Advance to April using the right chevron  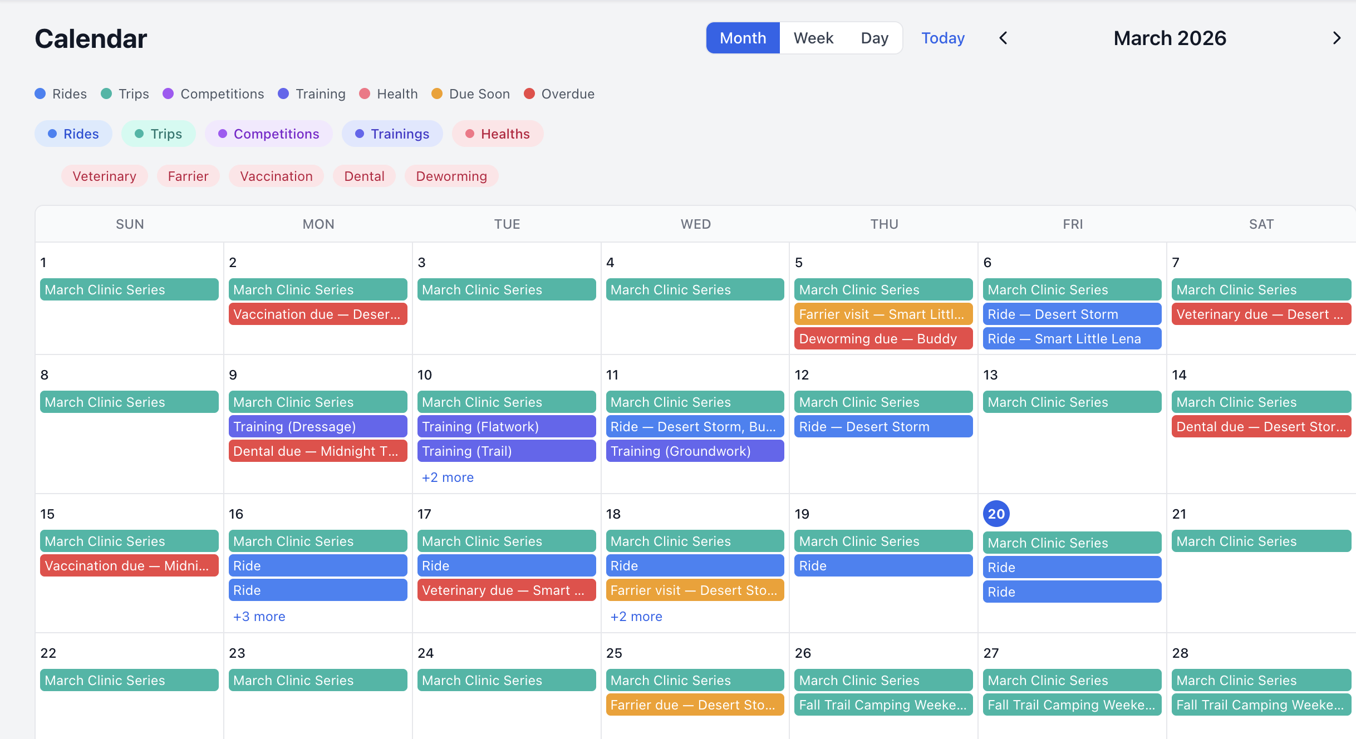pos(1337,38)
